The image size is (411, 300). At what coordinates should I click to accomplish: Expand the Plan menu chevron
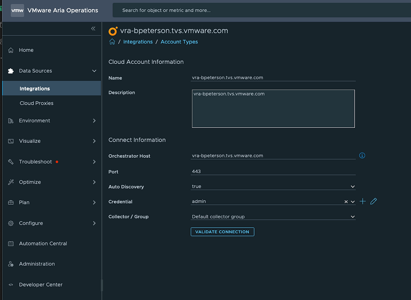[94, 203]
